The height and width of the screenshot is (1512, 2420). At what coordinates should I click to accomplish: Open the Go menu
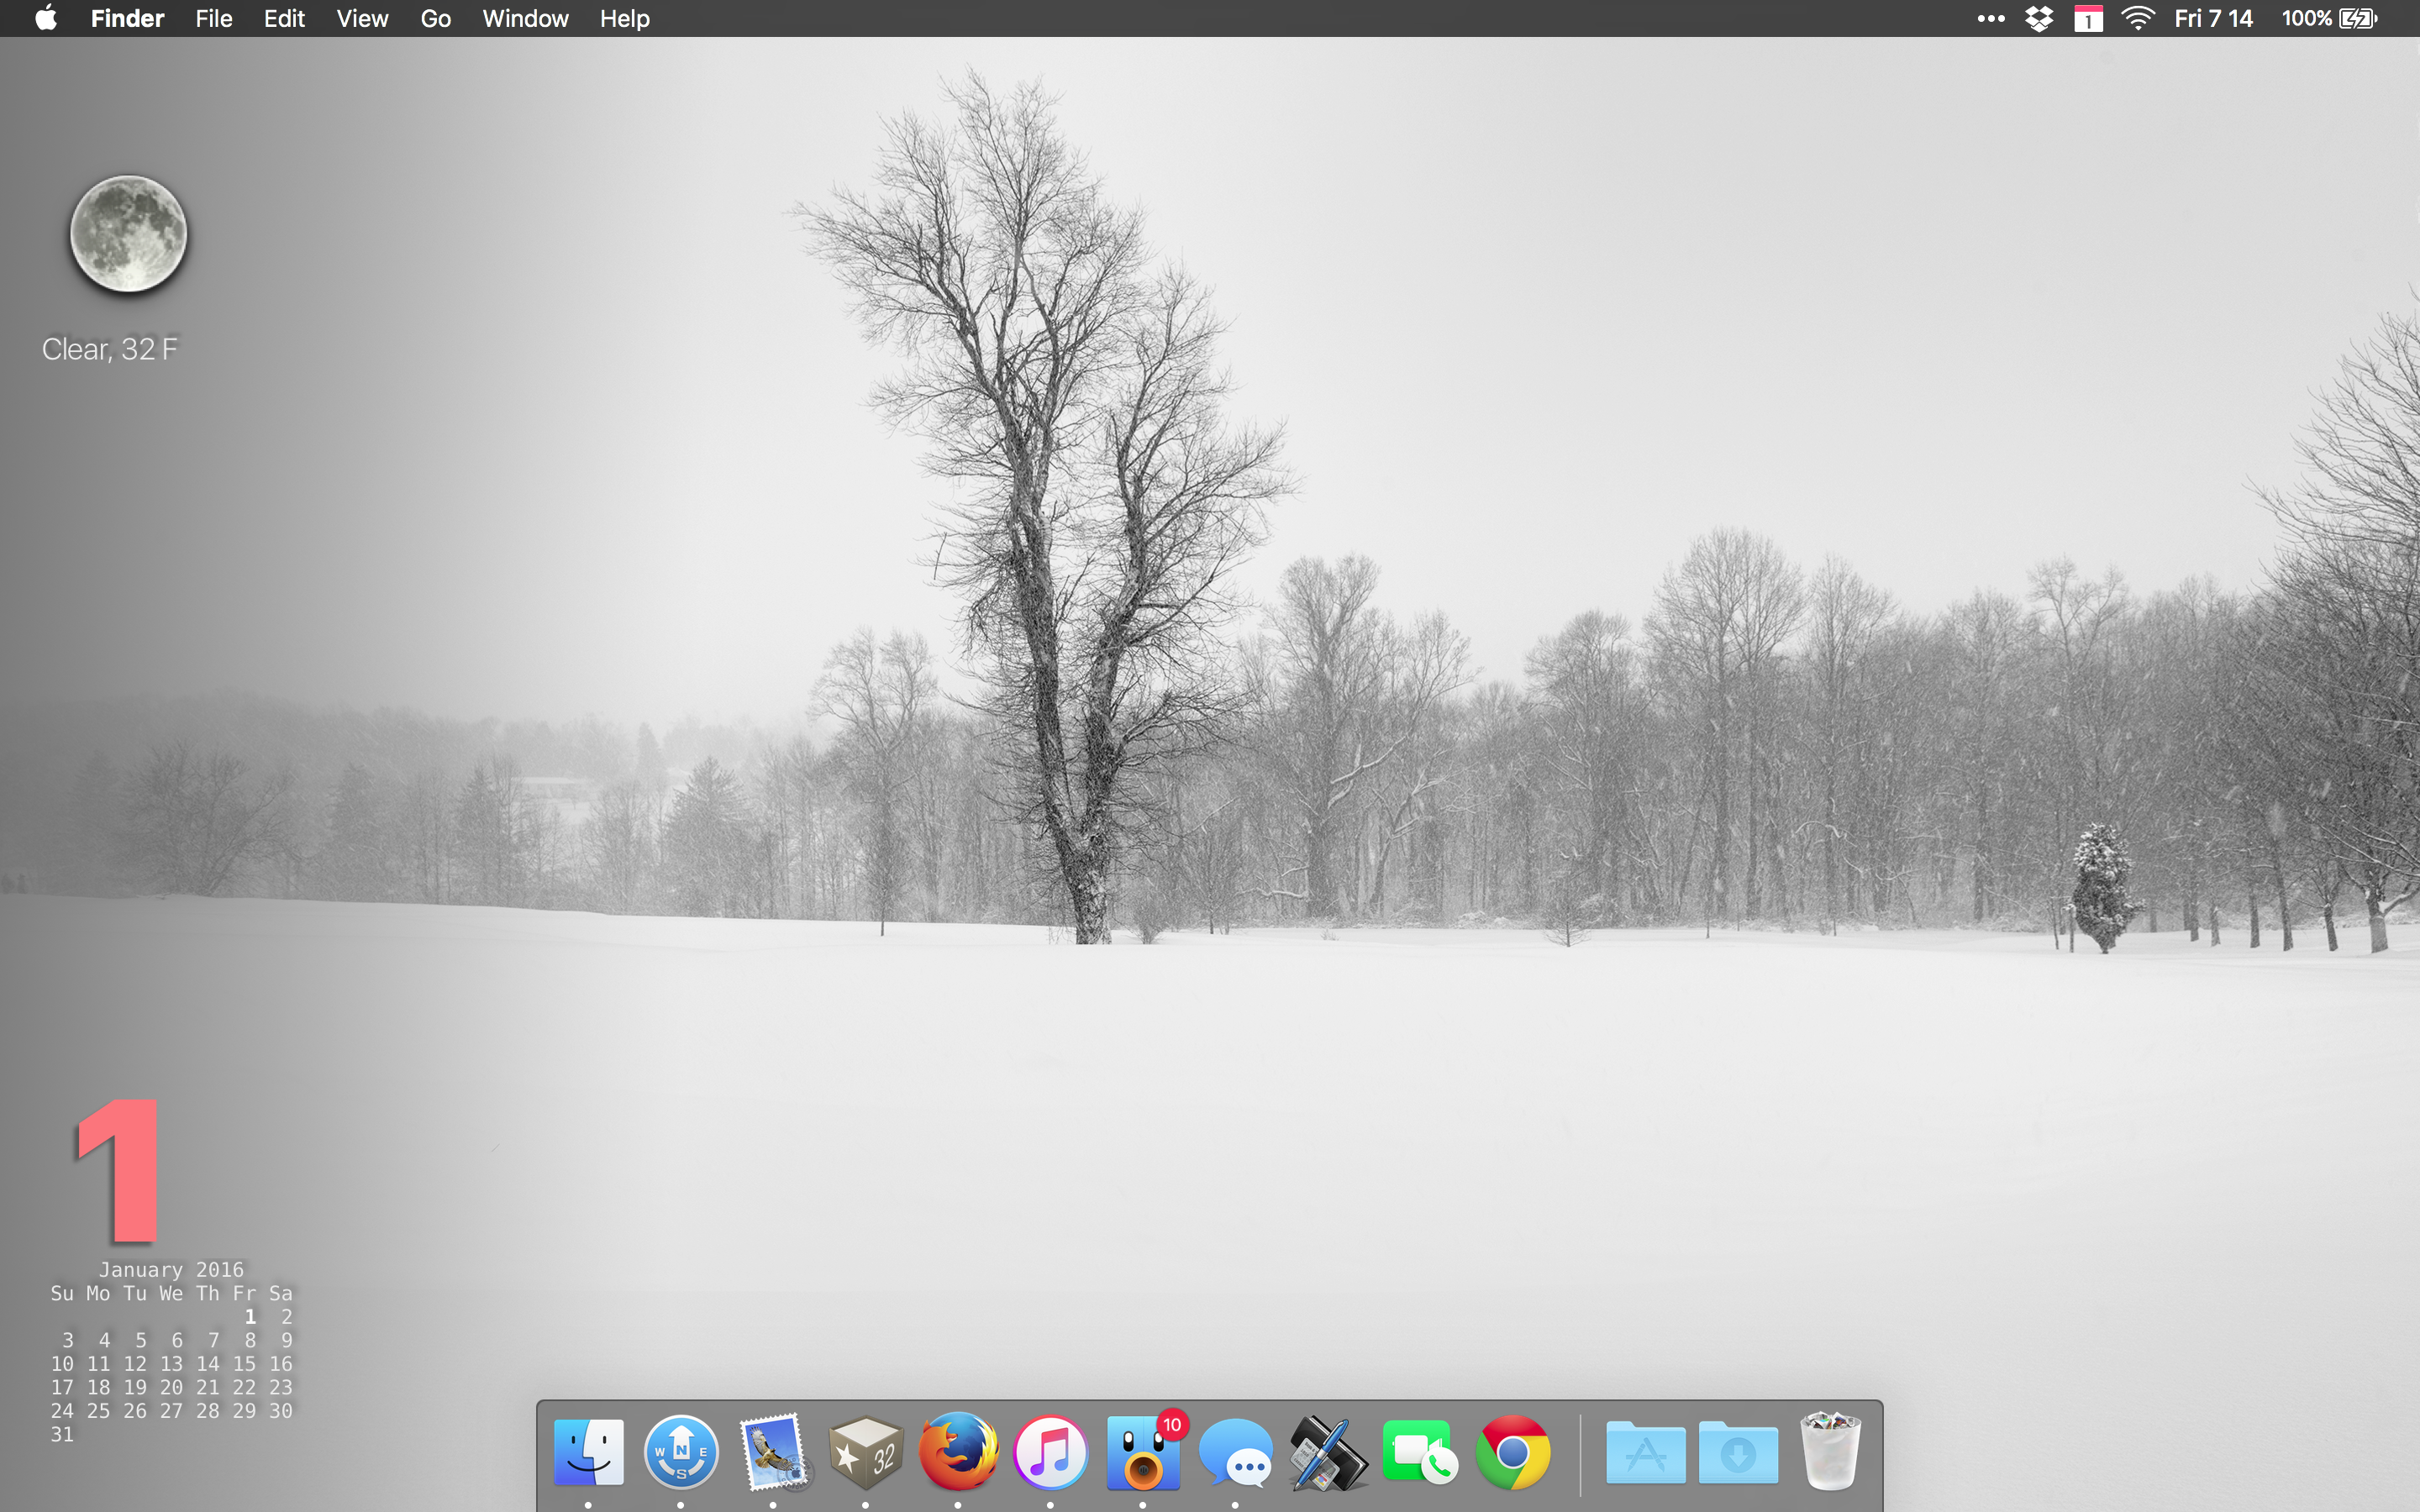(x=435, y=19)
